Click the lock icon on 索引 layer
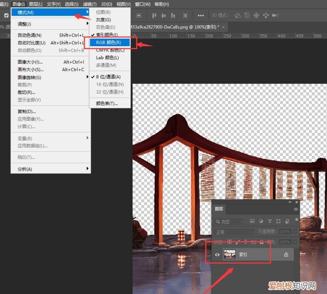The width and height of the screenshot is (327, 294). pos(286,255)
